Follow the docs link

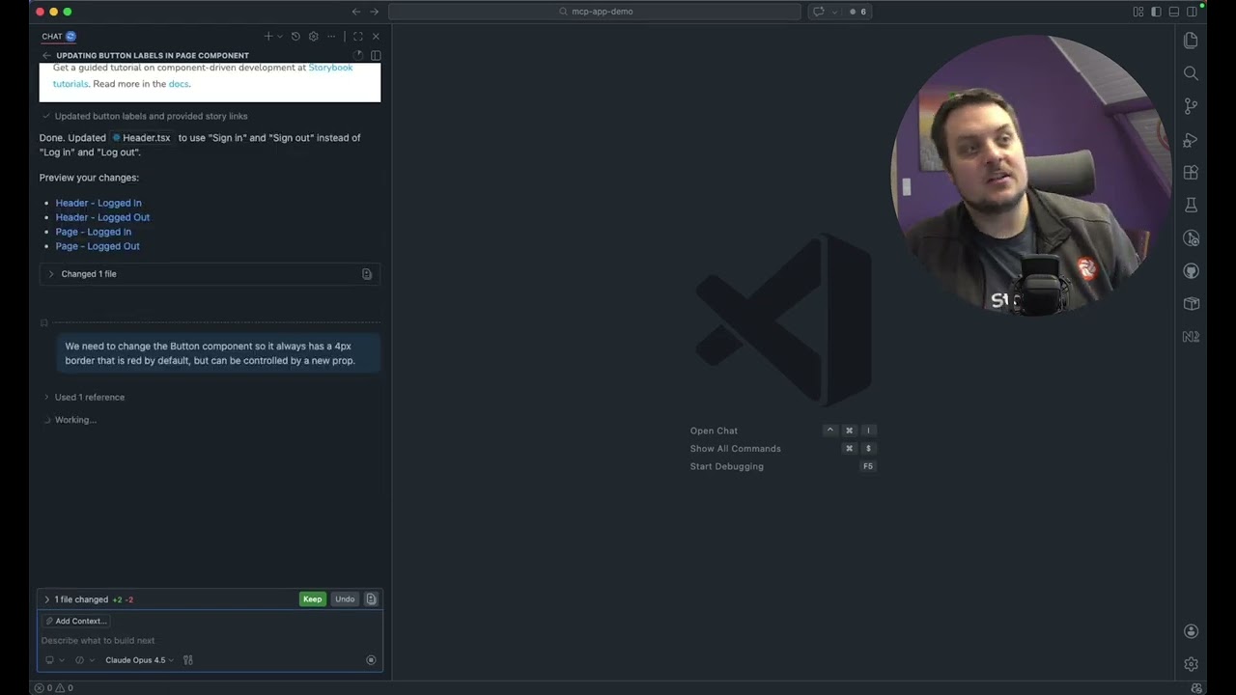(179, 84)
